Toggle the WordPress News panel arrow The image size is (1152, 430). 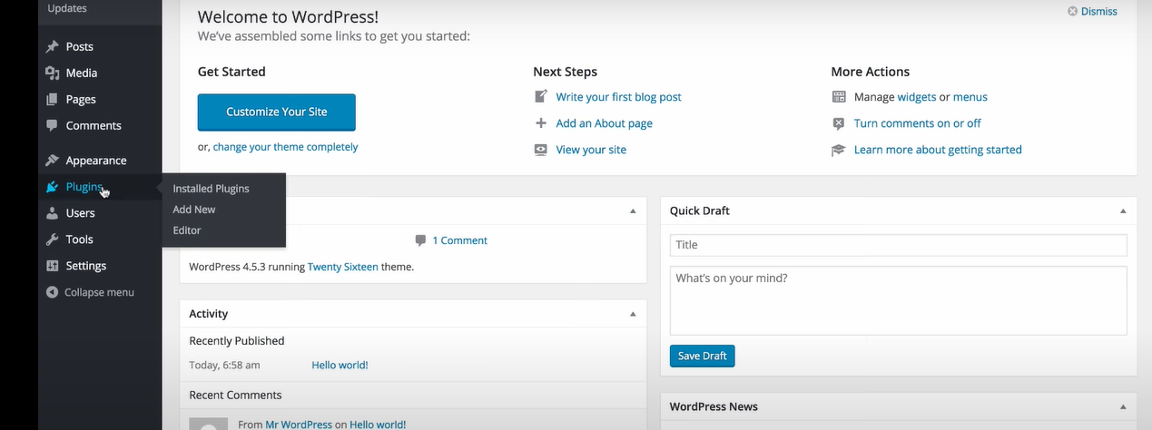pyautogui.click(x=1123, y=406)
